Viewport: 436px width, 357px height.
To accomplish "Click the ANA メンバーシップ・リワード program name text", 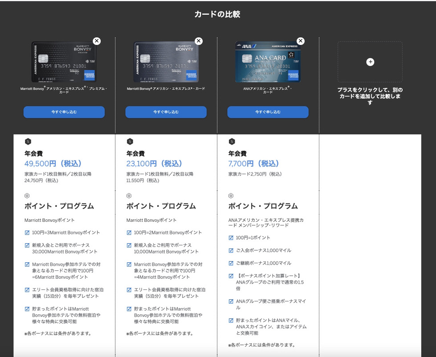I will tap(266, 223).
